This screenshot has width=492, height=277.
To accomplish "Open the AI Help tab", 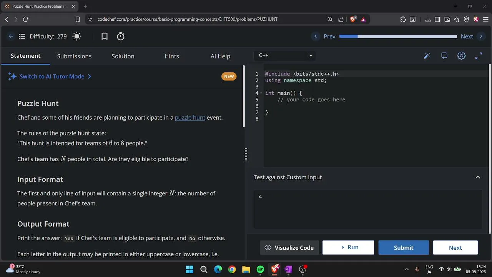I will [x=220, y=56].
